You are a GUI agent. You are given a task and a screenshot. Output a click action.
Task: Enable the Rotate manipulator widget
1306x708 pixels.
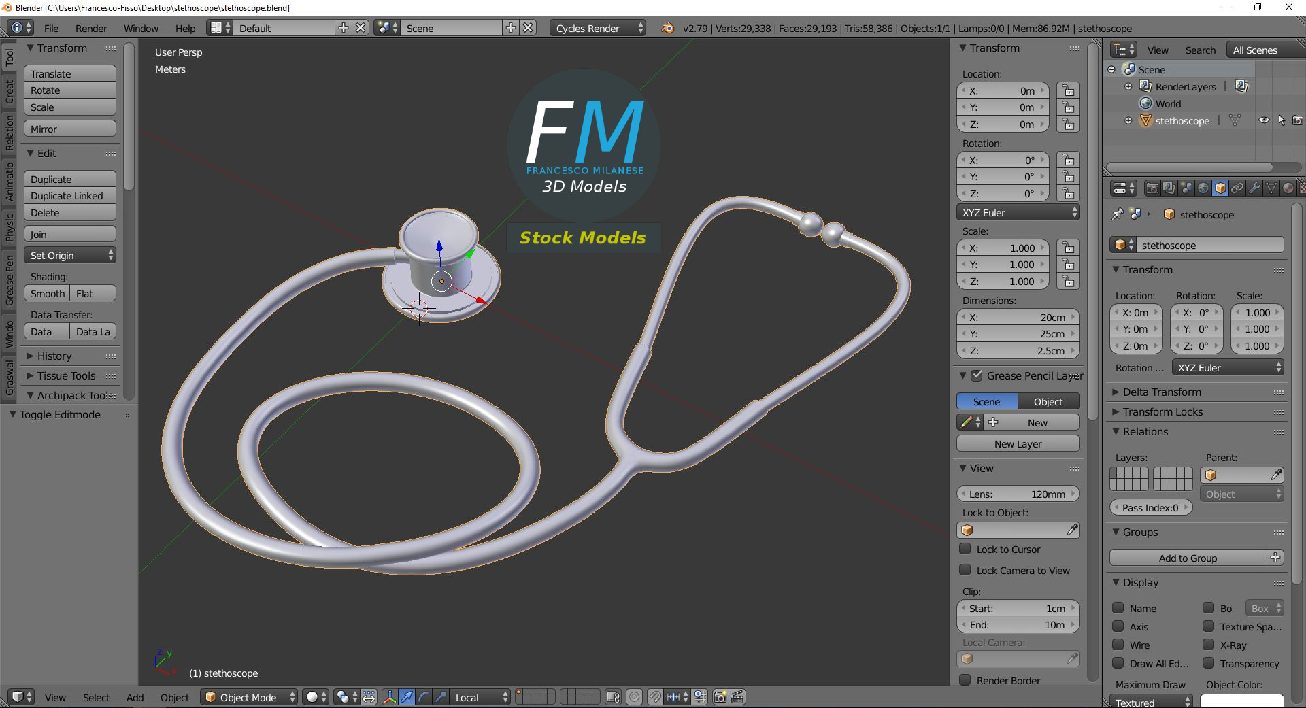[x=423, y=697]
